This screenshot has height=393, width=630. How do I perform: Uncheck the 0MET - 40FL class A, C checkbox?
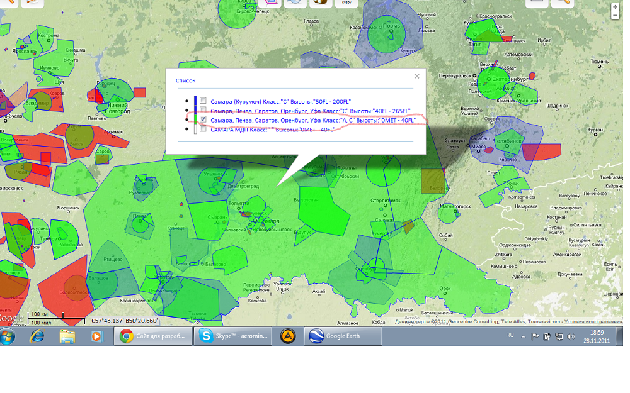click(203, 119)
